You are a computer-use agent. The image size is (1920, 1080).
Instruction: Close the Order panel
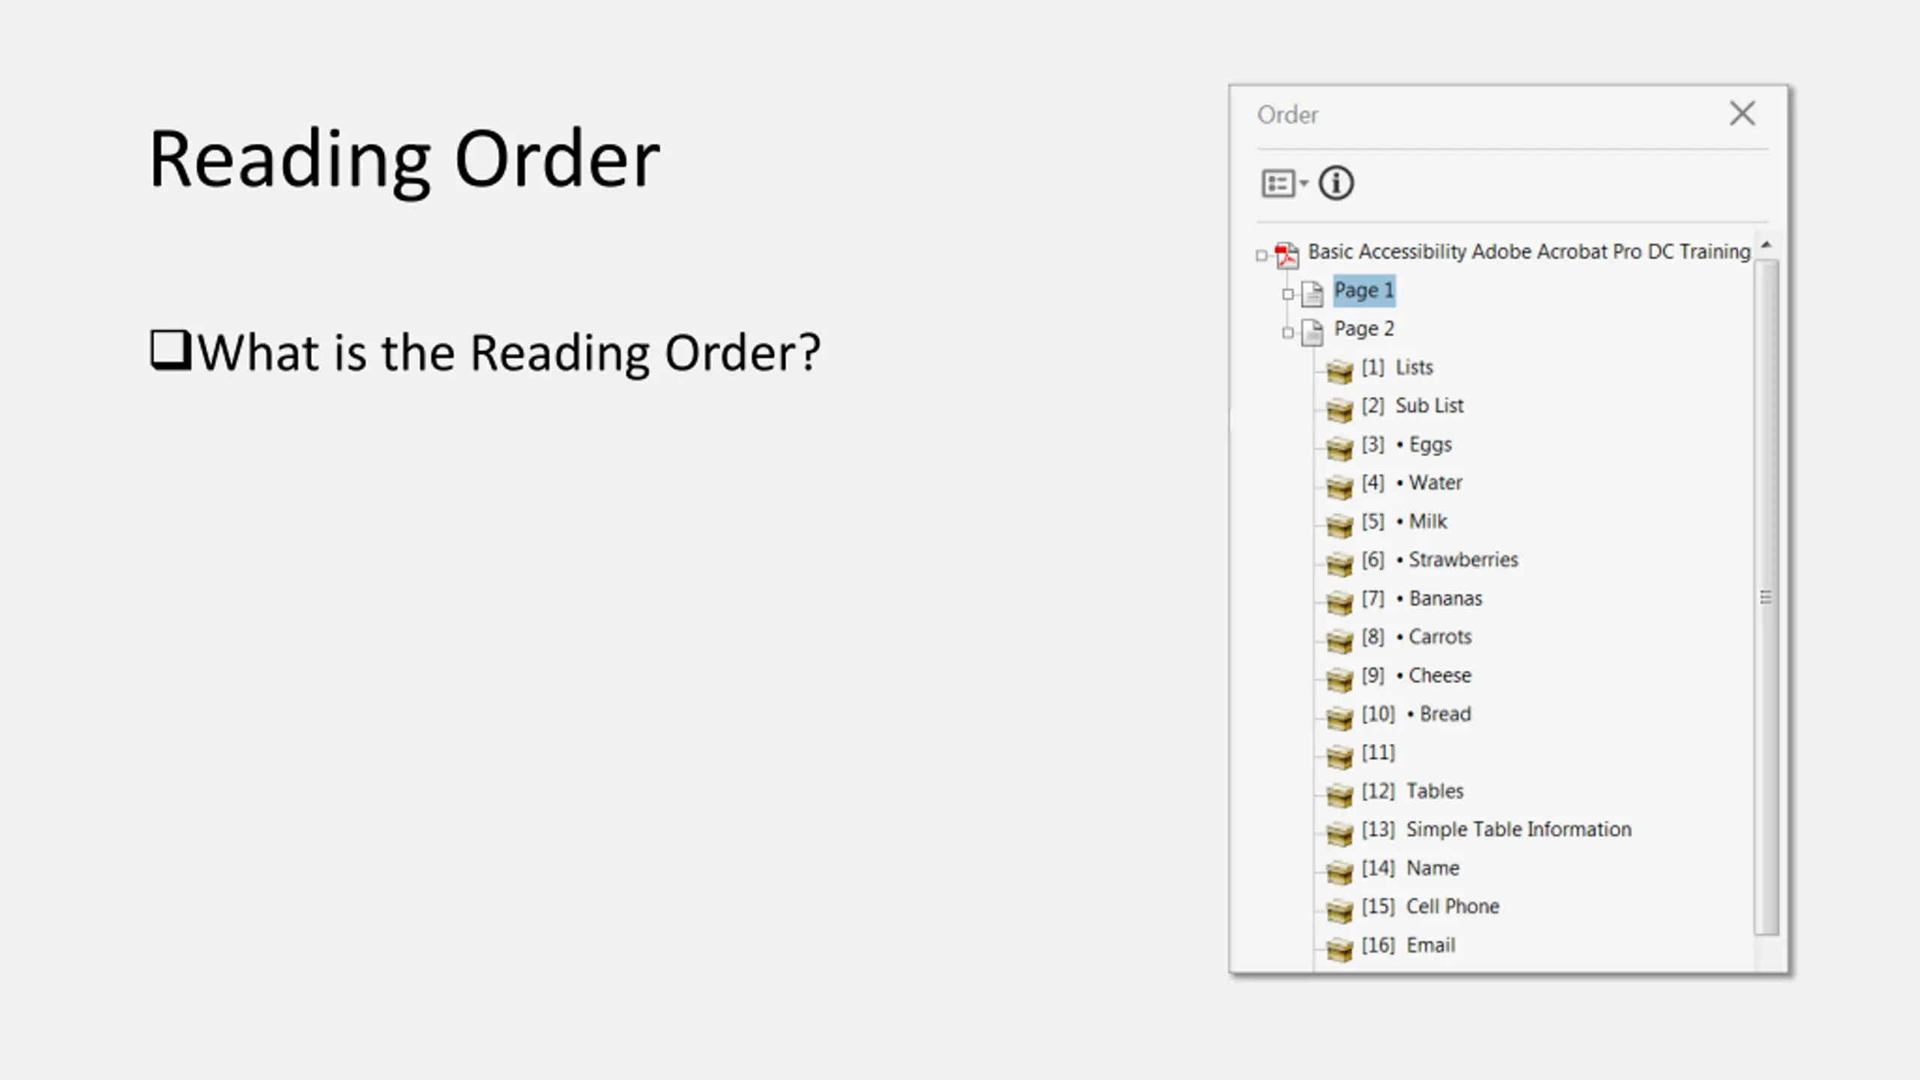[x=1742, y=114]
